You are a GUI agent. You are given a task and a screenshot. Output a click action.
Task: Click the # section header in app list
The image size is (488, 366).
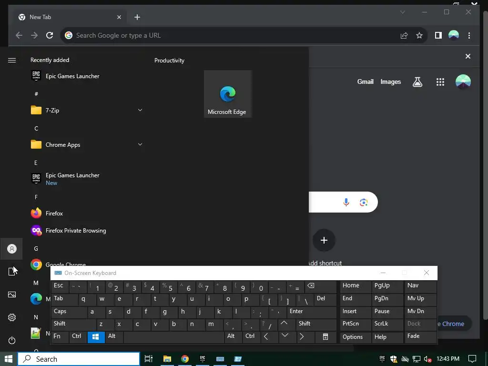(x=36, y=94)
